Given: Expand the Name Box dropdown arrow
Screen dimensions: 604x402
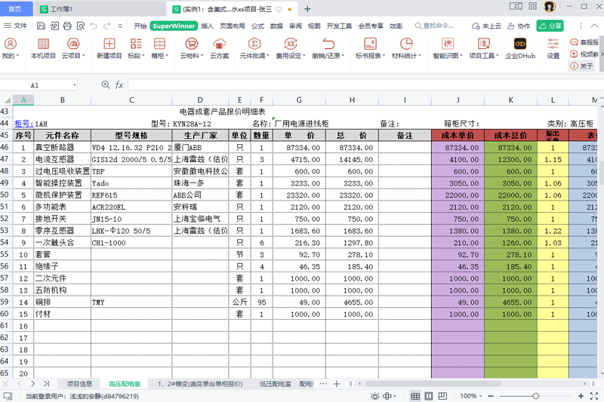Looking at the screenshot, I should tap(74, 85).
